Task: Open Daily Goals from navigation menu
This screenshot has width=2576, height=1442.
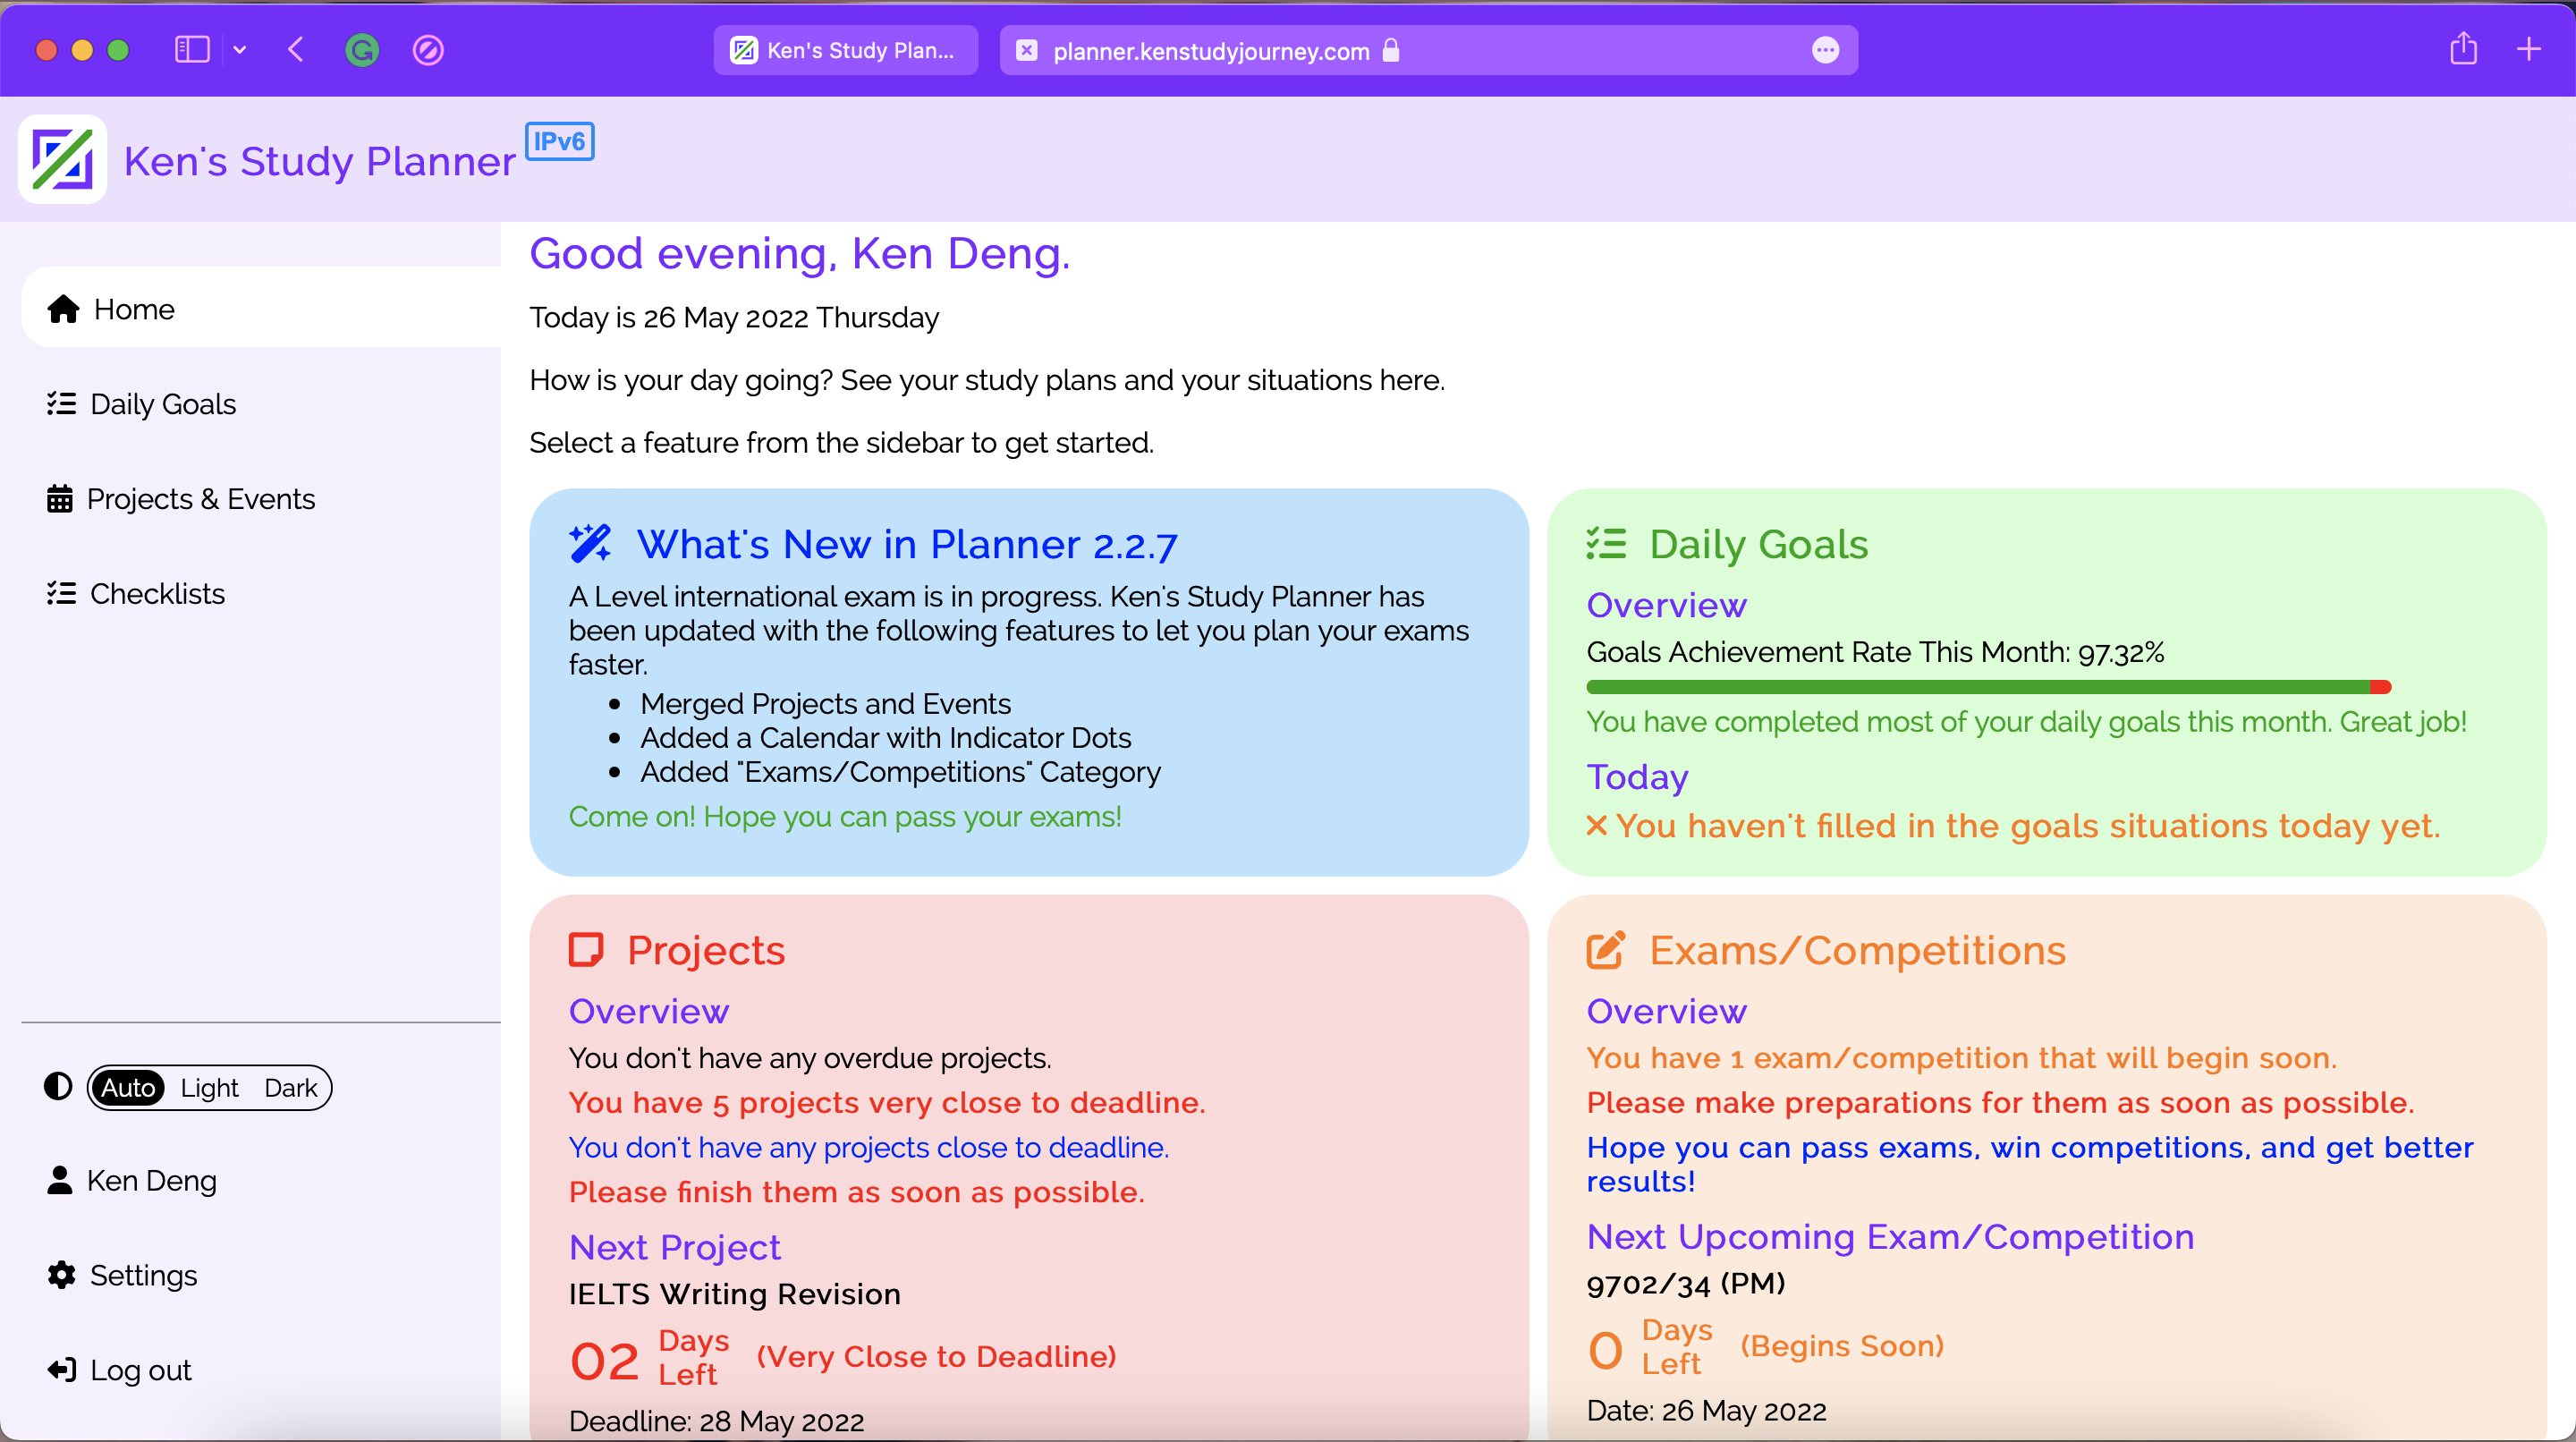Action: pyautogui.click(x=165, y=403)
